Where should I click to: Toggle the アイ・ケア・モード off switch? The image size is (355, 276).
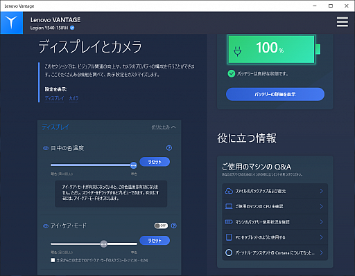pos(161,226)
